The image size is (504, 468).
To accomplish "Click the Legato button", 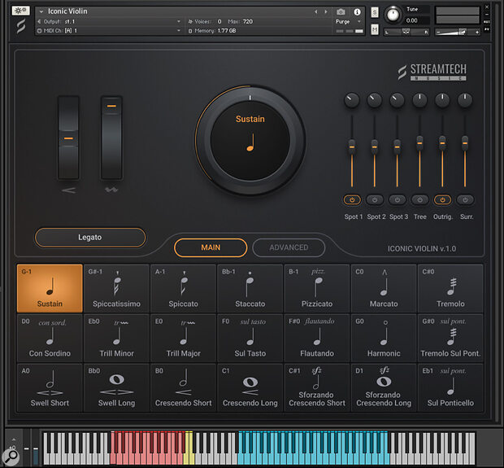I will click(90, 237).
